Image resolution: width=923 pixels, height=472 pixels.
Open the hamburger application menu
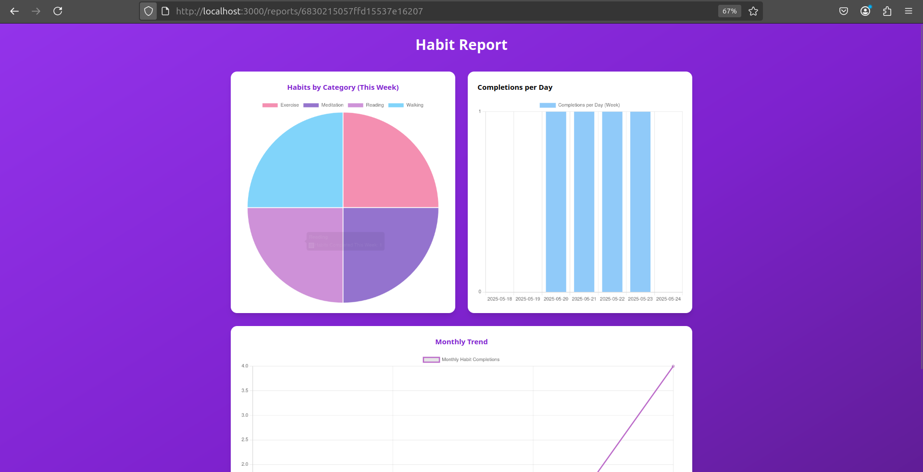[x=909, y=11]
